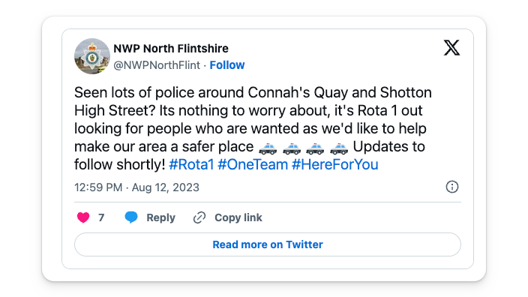The width and height of the screenshot is (528, 297).
Task: Open the 12:59 PM Aug 12, 2023 timestamp
Action: tap(136, 187)
